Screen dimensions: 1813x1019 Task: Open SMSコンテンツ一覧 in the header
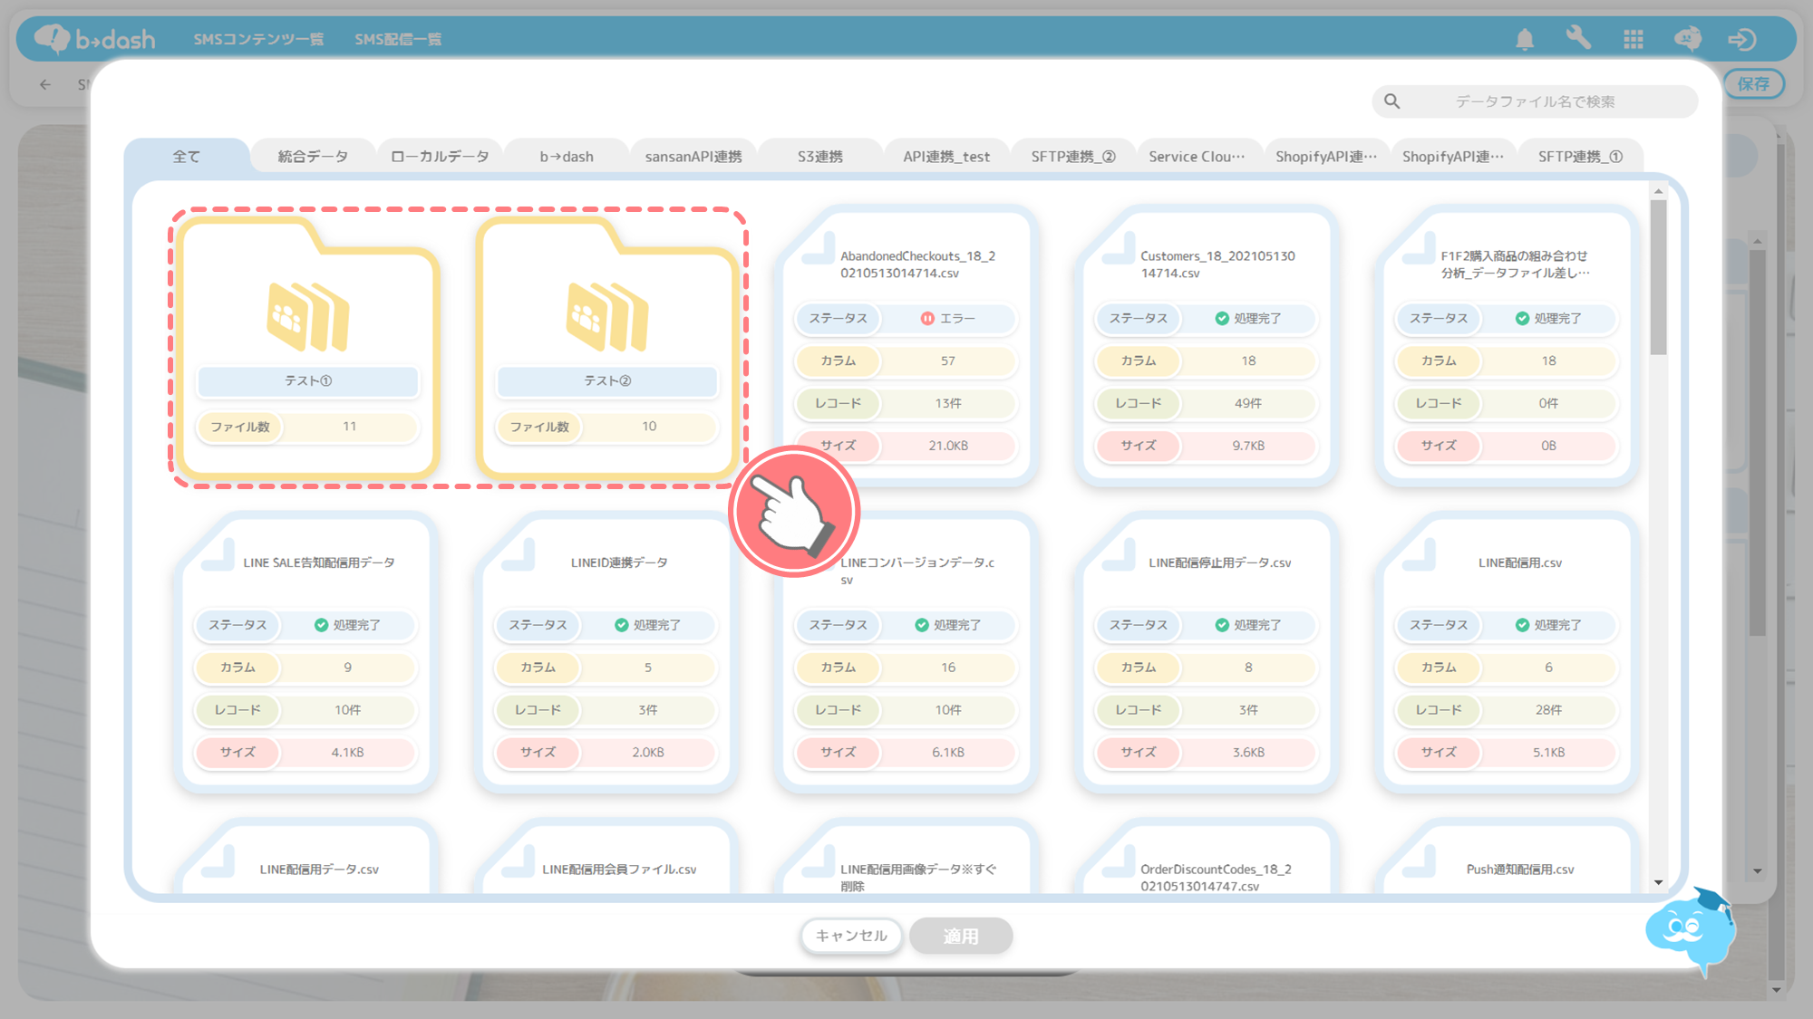(x=258, y=39)
